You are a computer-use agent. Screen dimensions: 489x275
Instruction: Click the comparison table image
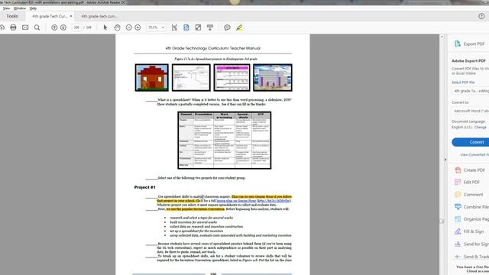coord(224,141)
